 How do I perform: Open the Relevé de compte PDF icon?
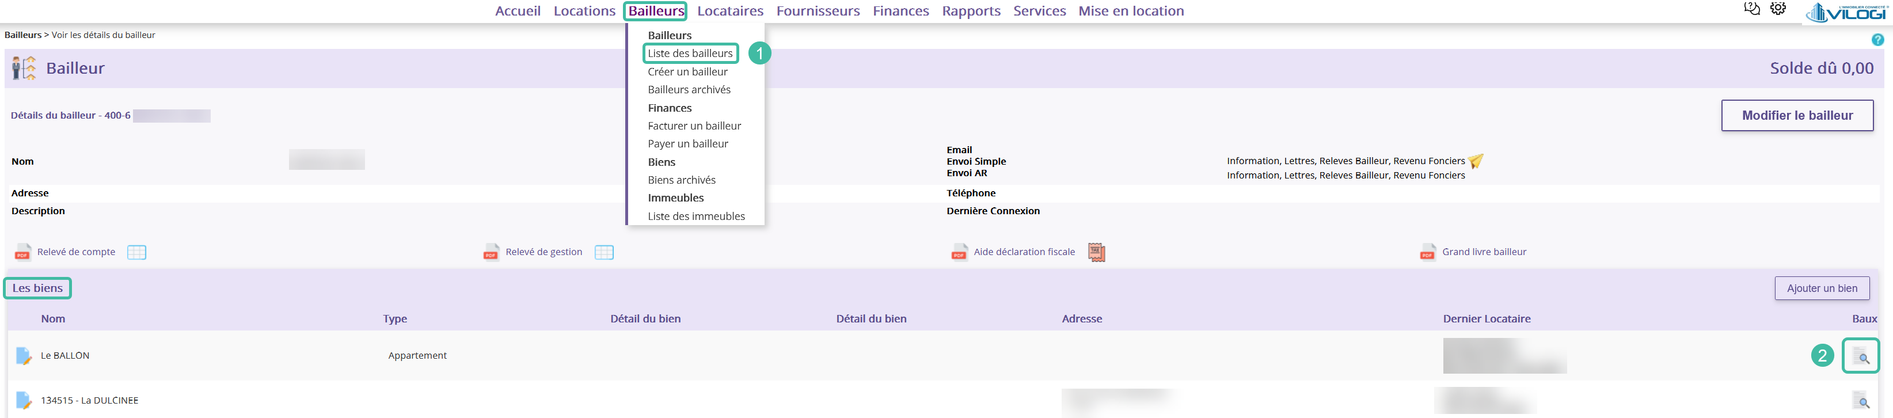click(x=23, y=252)
